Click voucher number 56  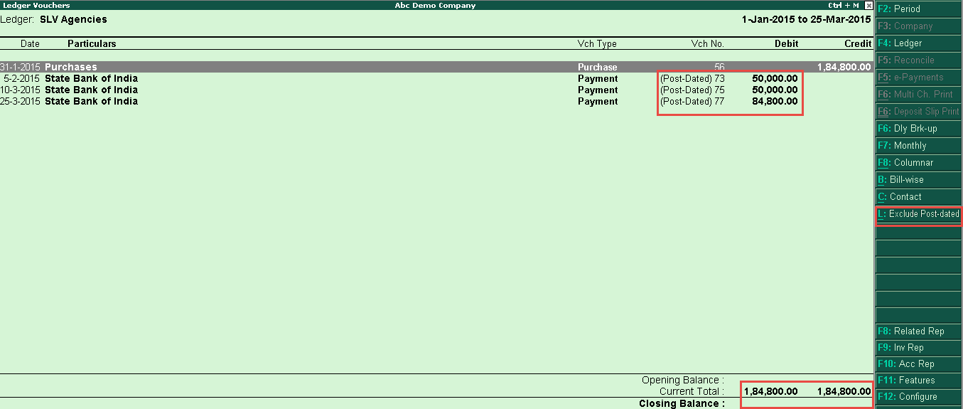(719, 67)
